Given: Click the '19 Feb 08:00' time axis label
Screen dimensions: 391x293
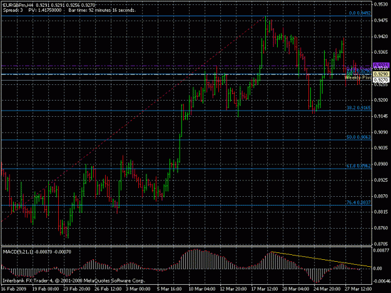Looking at the screenshot, I should tap(46, 289).
